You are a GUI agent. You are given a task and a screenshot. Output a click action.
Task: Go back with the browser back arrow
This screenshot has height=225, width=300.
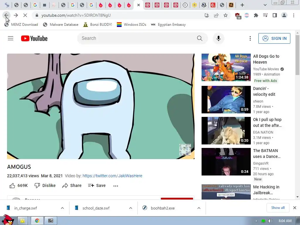tap(6, 15)
